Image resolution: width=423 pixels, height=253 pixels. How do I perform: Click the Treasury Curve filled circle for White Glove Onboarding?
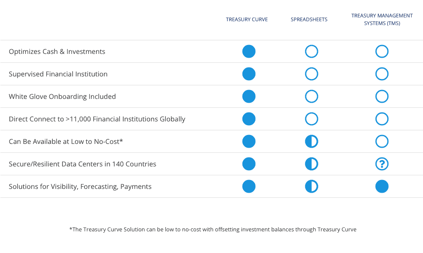click(249, 96)
